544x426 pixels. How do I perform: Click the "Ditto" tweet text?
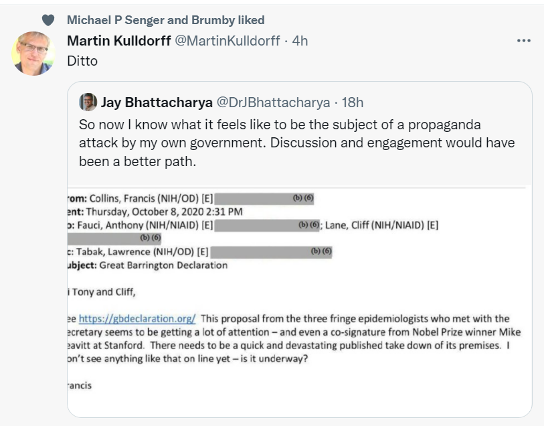[82, 61]
